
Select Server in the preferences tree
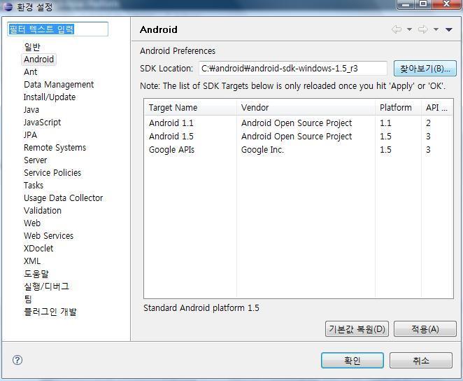click(36, 160)
